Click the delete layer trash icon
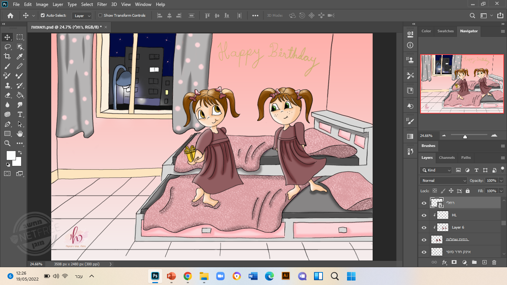This screenshot has height=285, width=507. tap(494, 262)
